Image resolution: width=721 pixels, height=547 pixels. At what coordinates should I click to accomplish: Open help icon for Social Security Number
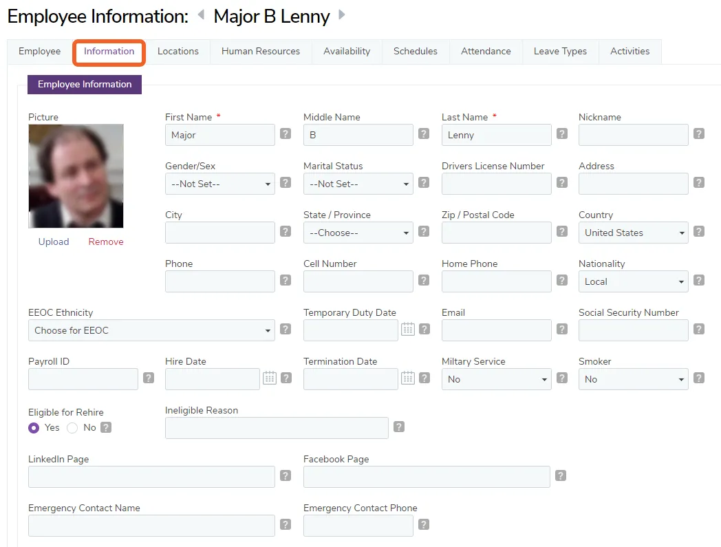(x=699, y=329)
